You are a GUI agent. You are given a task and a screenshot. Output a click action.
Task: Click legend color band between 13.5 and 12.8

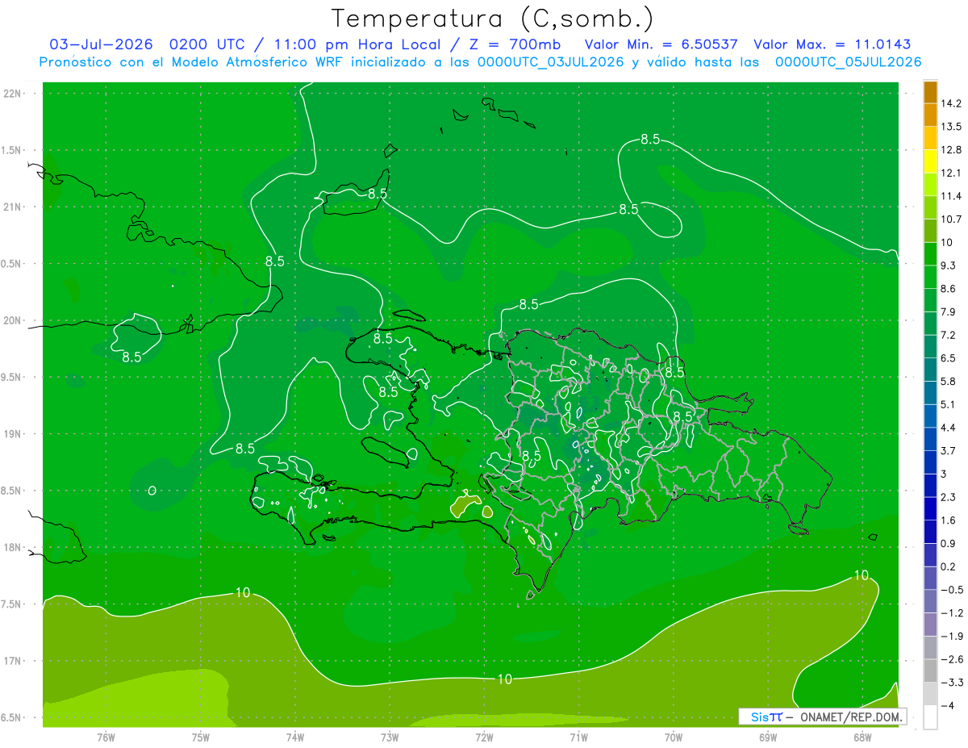[x=930, y=139]
